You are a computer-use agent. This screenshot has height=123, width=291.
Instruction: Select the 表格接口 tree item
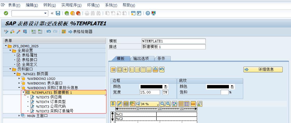pos(30,60)
